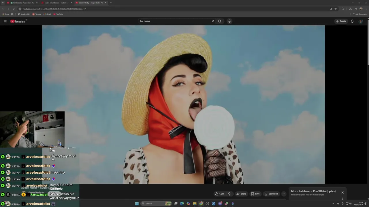Open All Bookmarks folder
The image size is (369, 207).
click(360, 14)
